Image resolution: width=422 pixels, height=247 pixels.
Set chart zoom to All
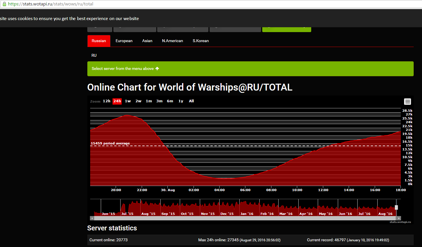coord(191,101)
